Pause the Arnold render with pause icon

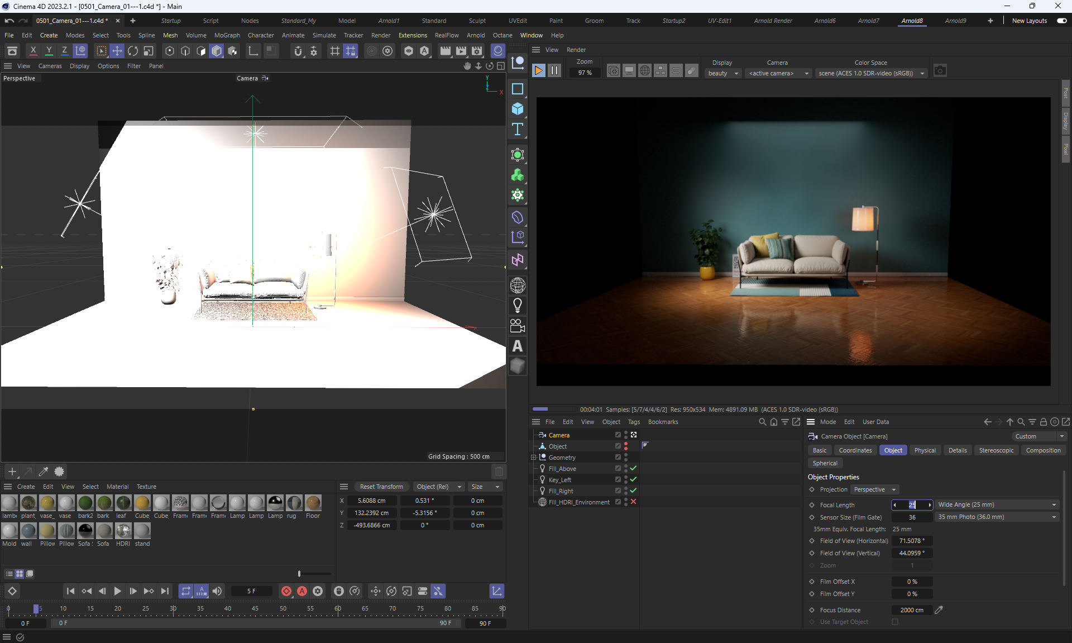tap(554, 71)
